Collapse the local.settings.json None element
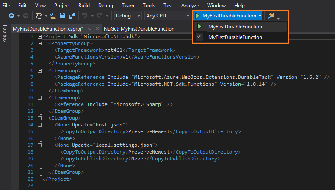The height and width of the screenshot is (190, 335). point(39,145)
